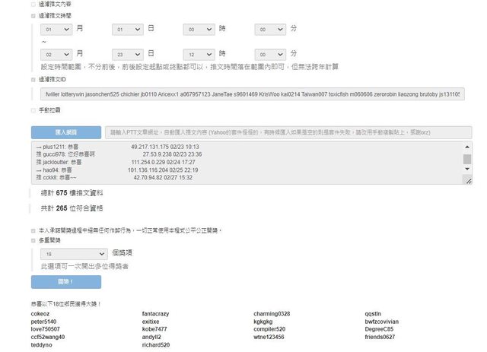Check the fair-draw promise checkbox (本人承諾)
This screenshot has width=487, height=352.
point(33,229)
